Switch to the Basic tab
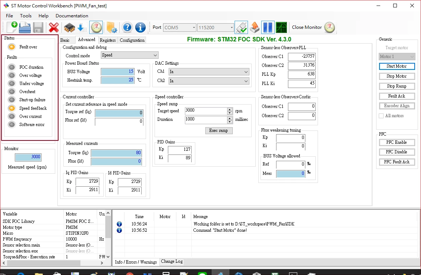Viewport: 421px width, 275px height. (x=65, y=40)
